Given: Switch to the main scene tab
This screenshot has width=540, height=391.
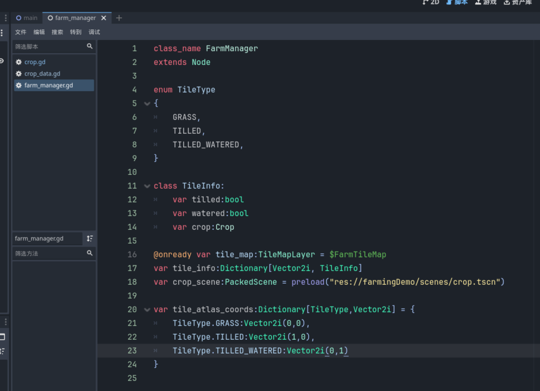Looking at the screenshot, I should [x=27, y=18].
